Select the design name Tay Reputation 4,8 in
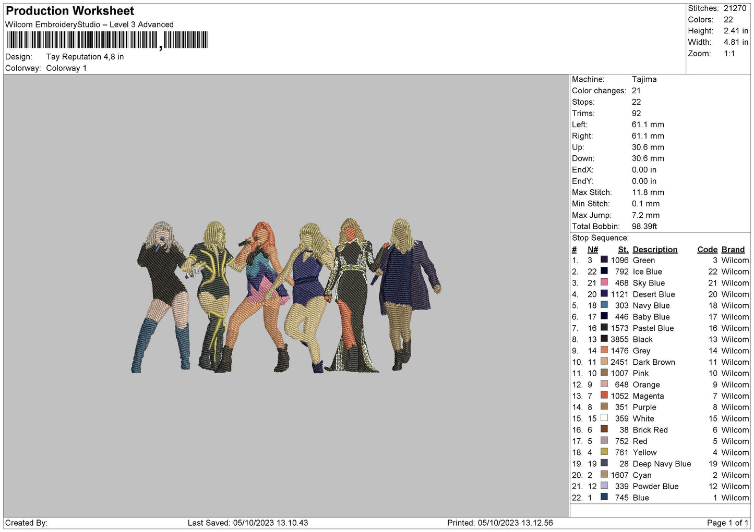Viewport: 754px width, 532px height. (85, 57)
